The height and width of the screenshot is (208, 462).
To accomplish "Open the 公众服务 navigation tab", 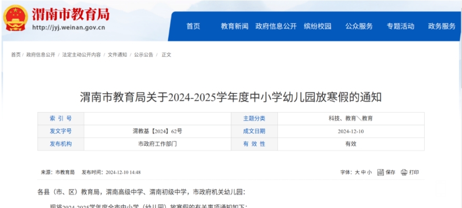I will [x=359, y=26].
